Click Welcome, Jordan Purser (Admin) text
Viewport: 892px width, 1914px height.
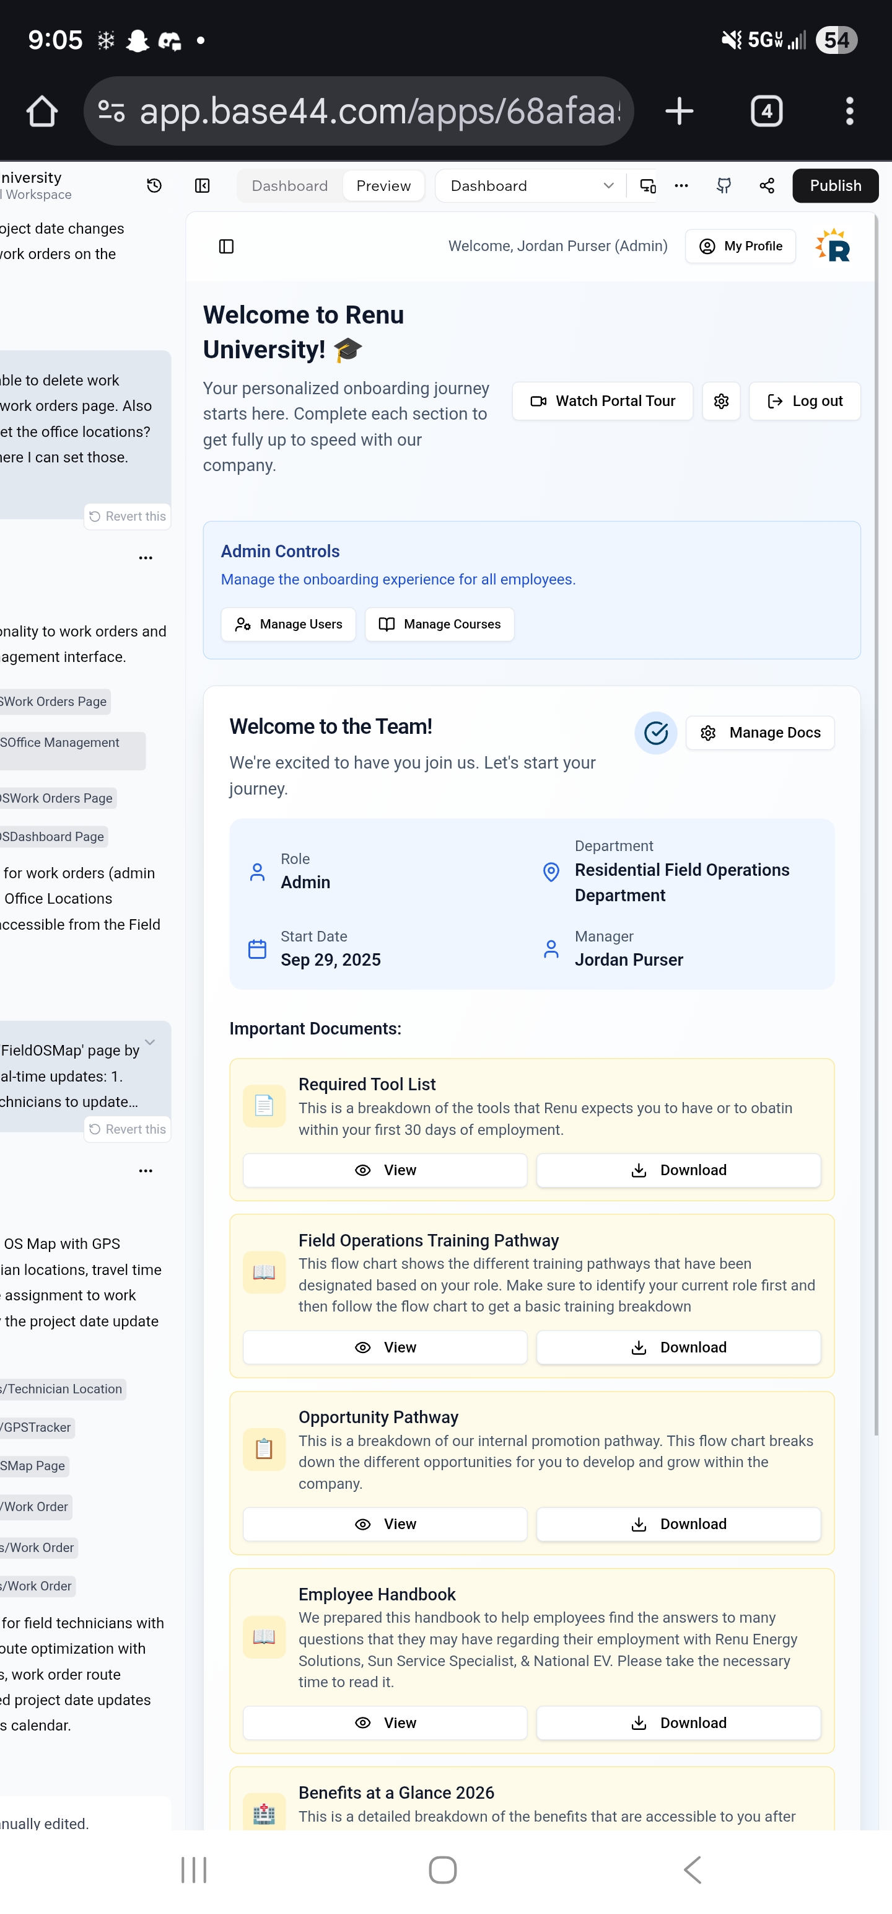[557, 247]
